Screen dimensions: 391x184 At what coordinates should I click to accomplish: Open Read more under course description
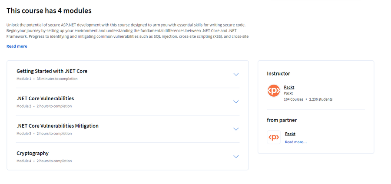(x=17, y=46)
